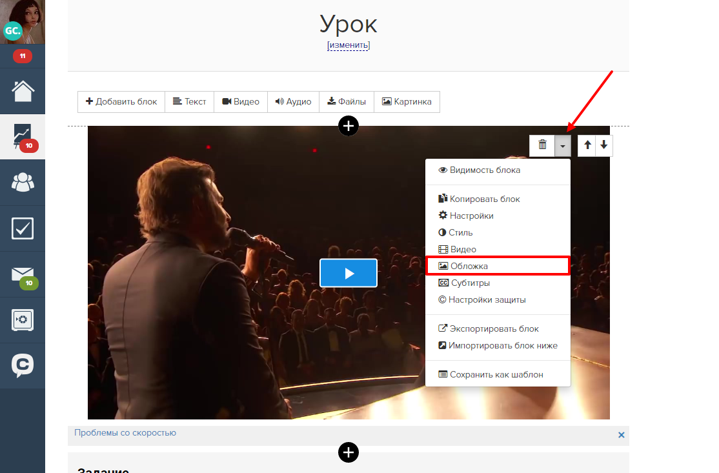Collapse the block options dropdown arrow

(x=563, y=146)
